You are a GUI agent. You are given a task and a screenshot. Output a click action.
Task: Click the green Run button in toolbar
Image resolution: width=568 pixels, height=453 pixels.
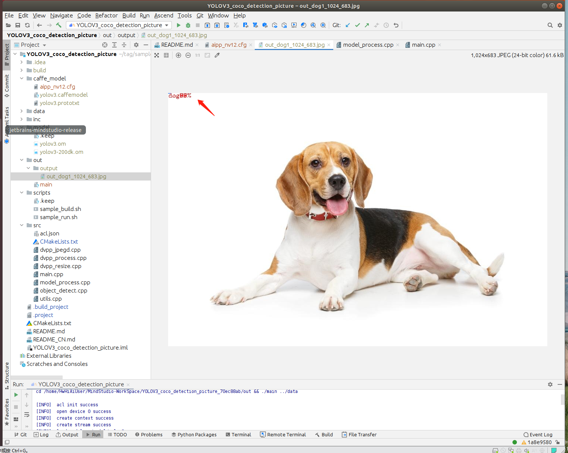(178, 25)
